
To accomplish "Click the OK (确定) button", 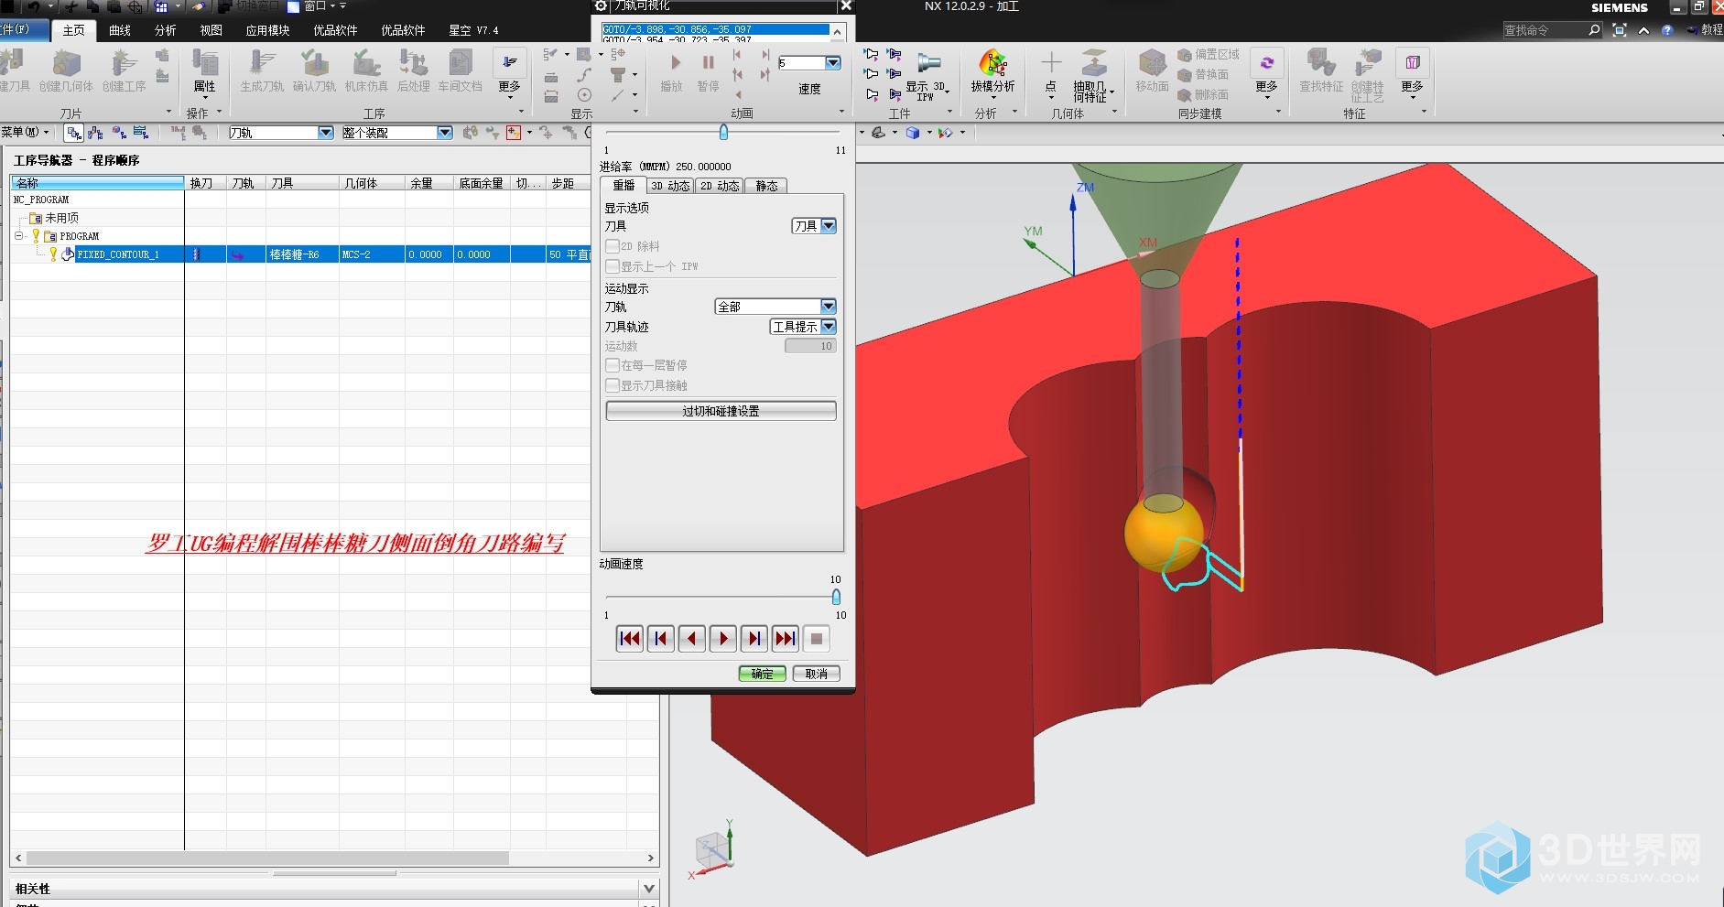I will click(x=763, y=674).
